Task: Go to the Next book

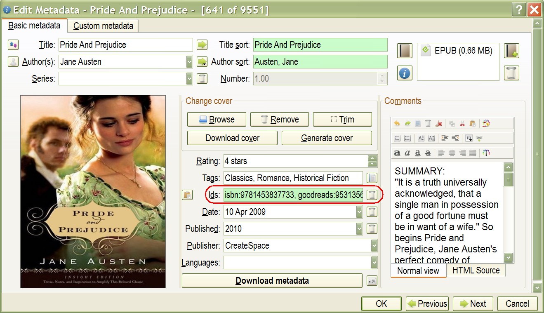Action: [x=473, y=304]
